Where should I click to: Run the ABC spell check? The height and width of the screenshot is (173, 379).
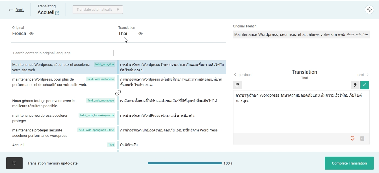coord(352,139)
